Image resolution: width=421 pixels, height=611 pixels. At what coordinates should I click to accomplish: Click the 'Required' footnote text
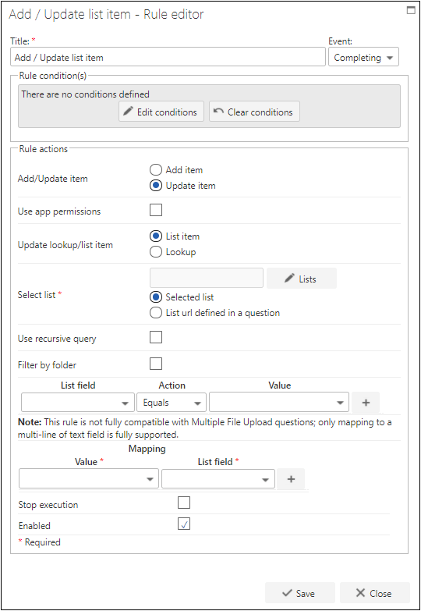42,542
